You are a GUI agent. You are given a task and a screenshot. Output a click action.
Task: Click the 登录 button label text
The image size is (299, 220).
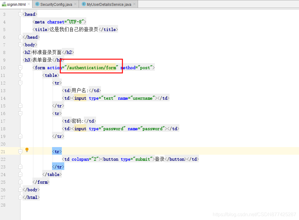point(160,159)
